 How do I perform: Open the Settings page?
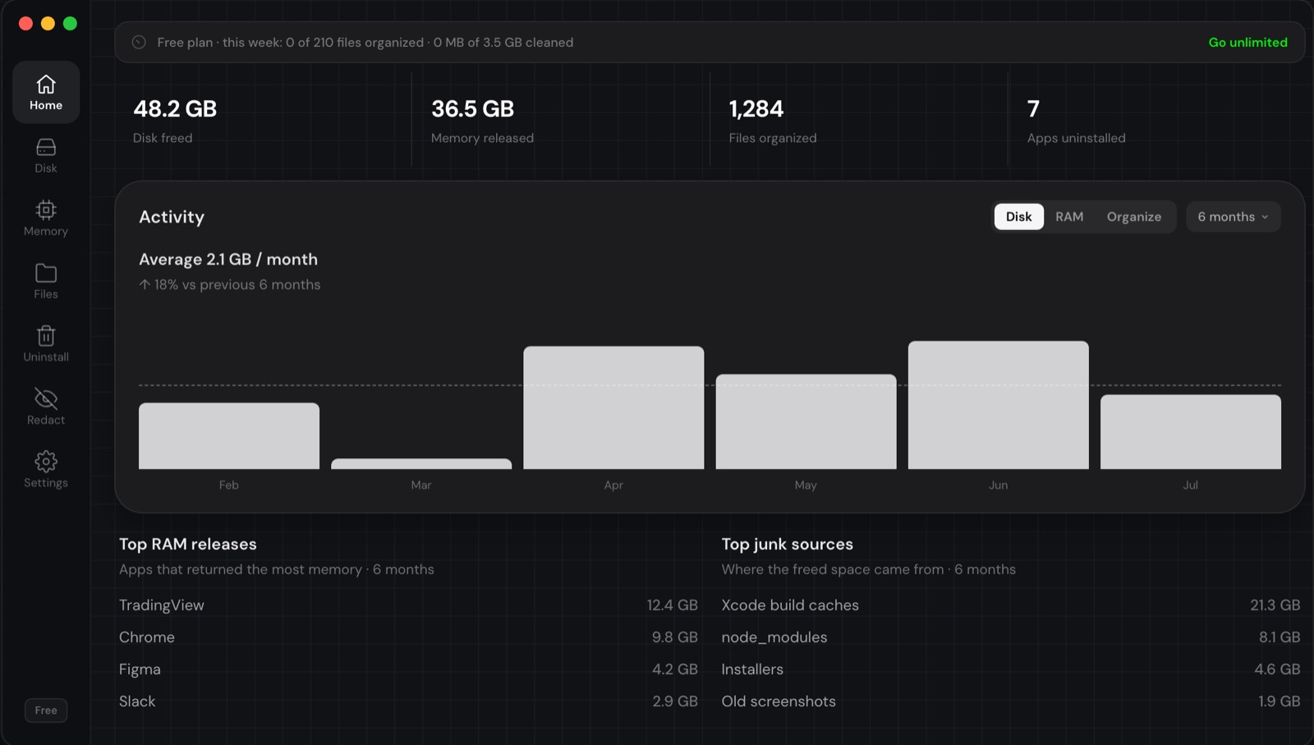46,470
